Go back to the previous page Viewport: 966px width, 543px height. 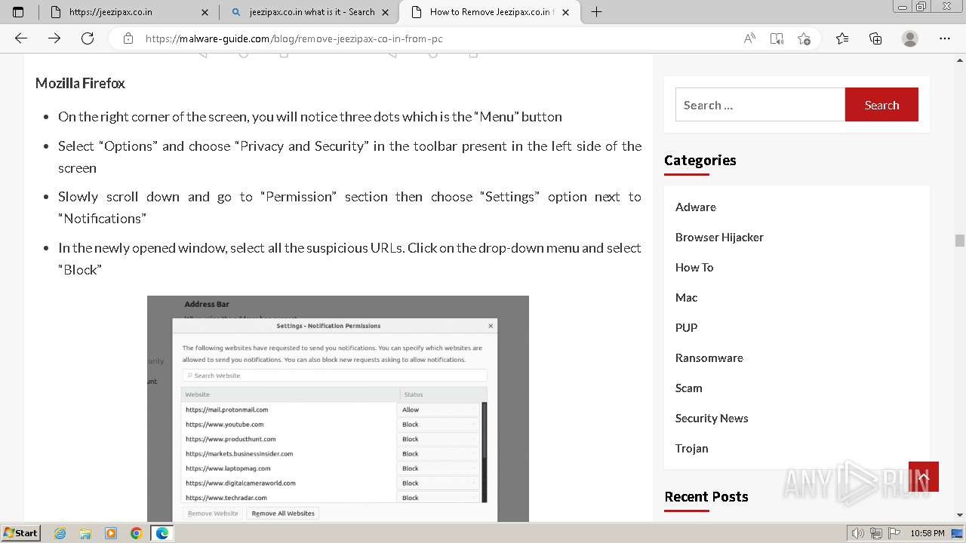[x=21, y=38]
